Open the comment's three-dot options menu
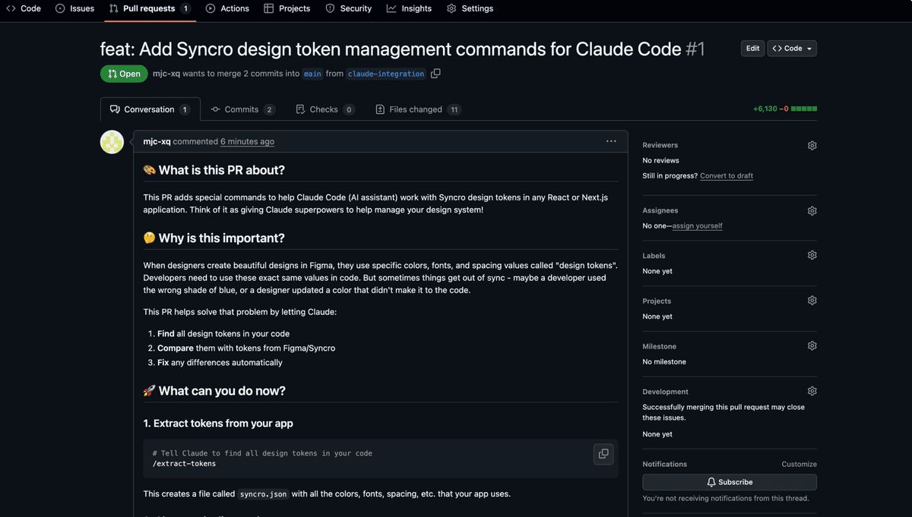 click(611, 141)
